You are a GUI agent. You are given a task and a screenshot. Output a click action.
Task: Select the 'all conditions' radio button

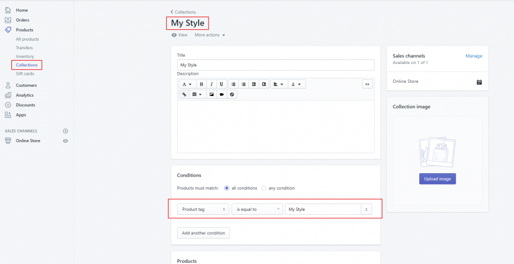[x=227, y=188]
